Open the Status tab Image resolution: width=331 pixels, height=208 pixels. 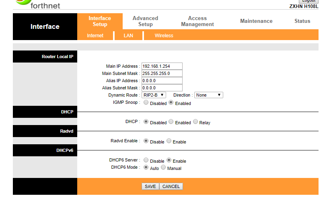tap(302, 21)
